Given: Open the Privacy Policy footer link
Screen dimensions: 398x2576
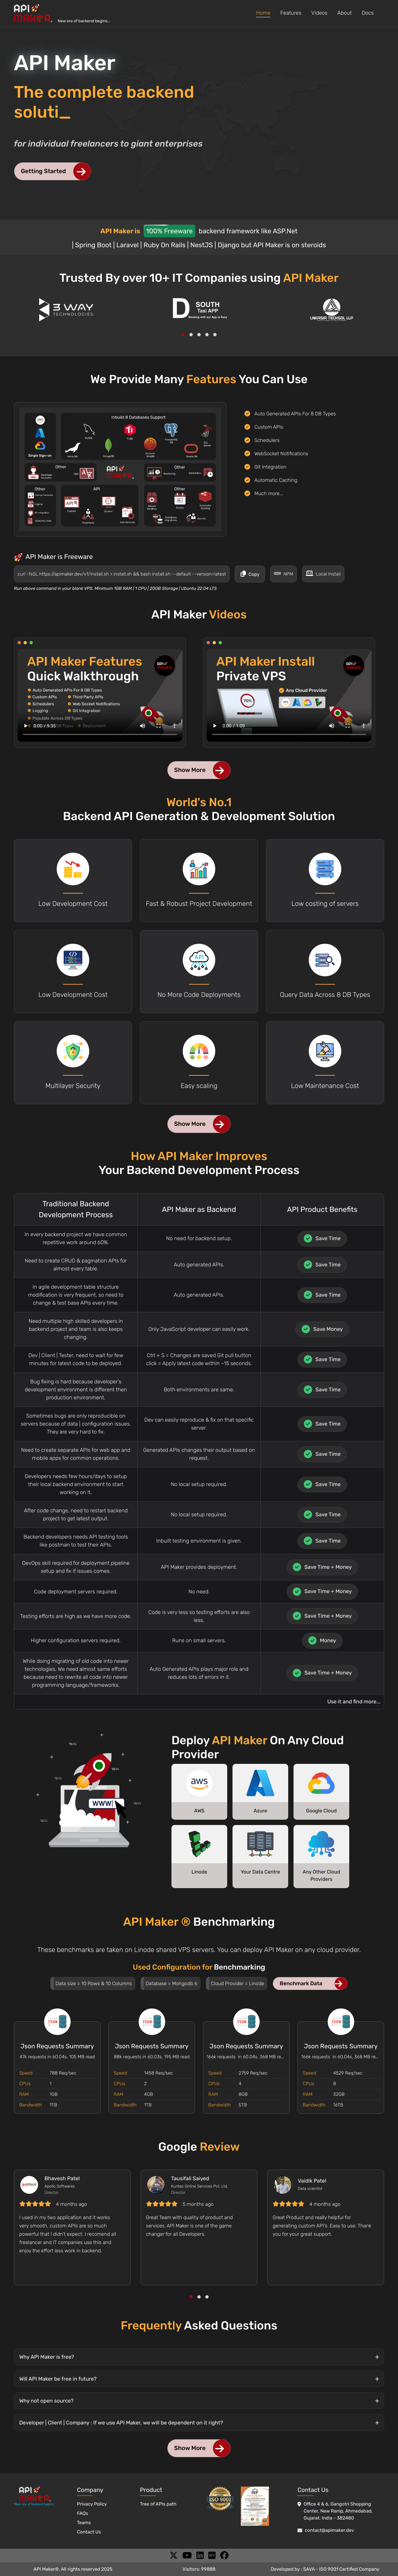Looking at the screenshot, I should click(92, 2504).
